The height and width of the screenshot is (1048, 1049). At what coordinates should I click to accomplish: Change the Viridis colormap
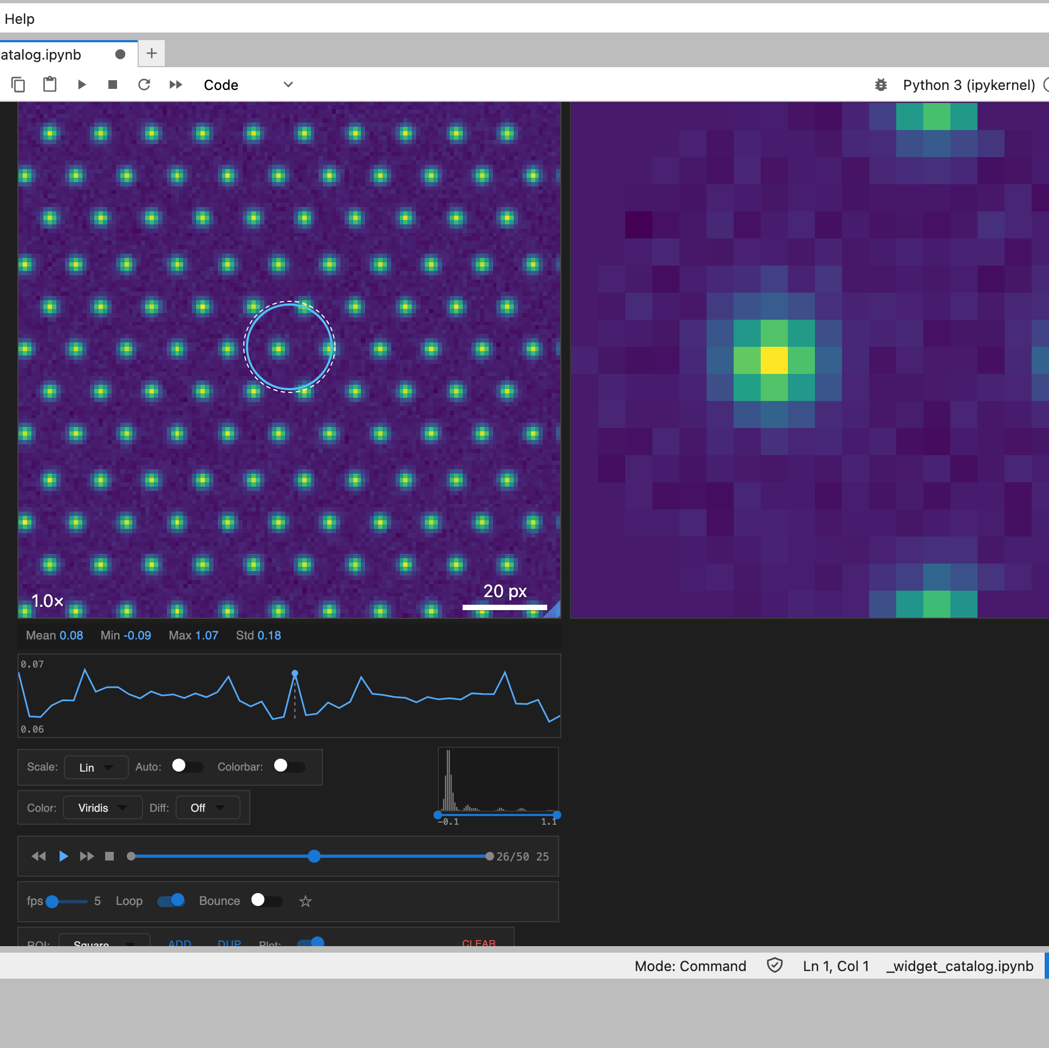102,807
